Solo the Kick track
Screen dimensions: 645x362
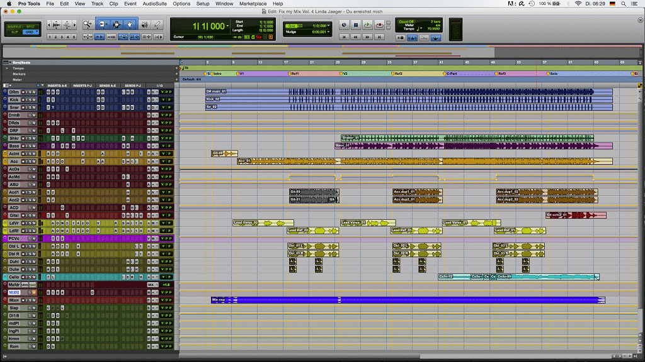[30, 100]
